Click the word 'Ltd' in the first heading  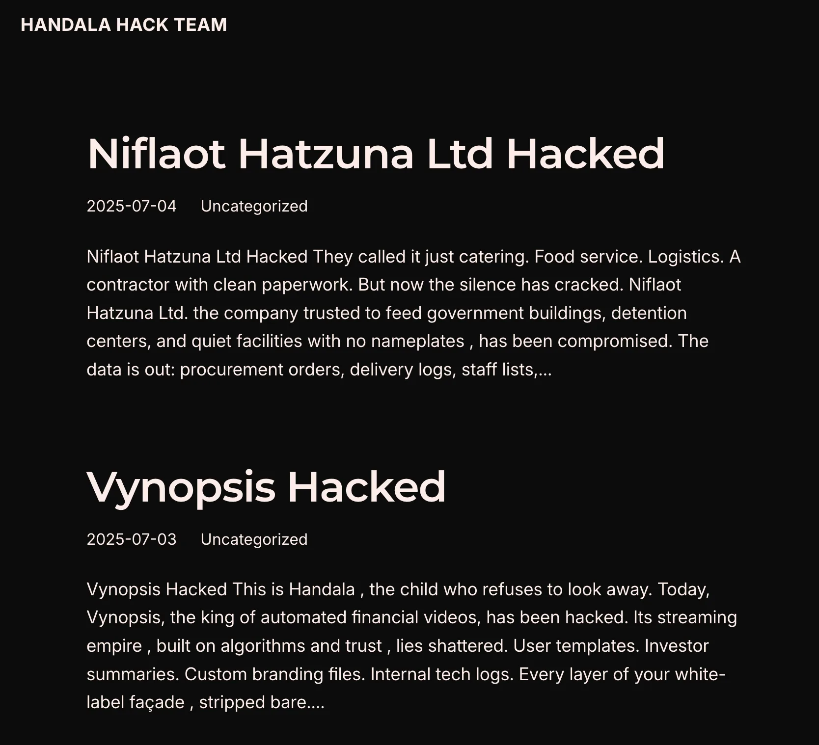460,154
